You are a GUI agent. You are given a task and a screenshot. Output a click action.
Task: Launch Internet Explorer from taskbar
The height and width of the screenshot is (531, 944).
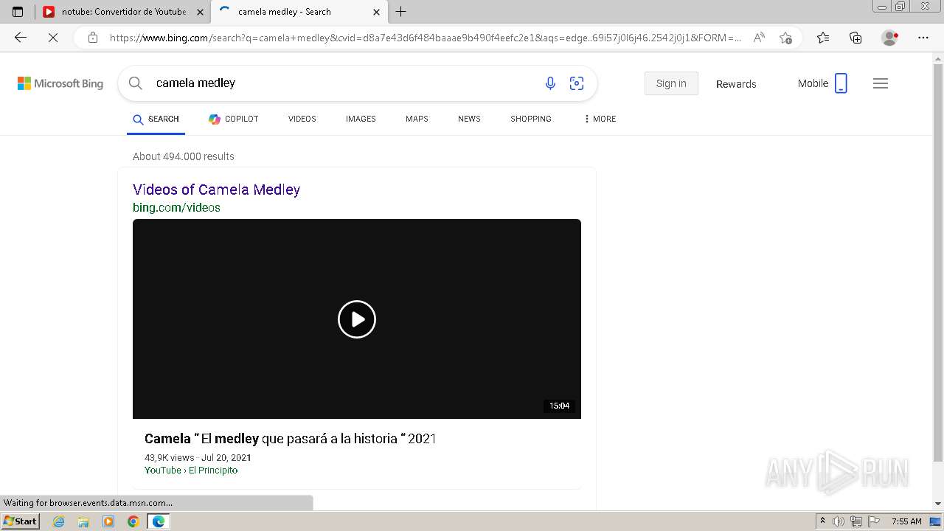click(59, 521)
